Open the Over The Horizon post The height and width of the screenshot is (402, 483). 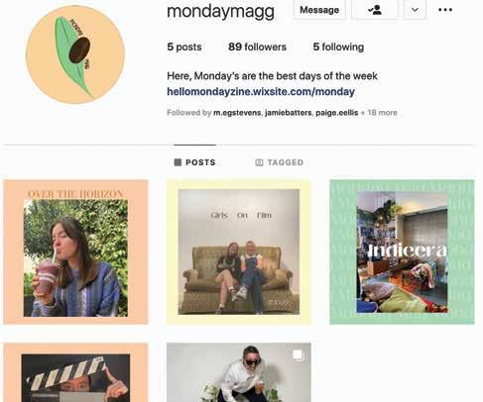(x=75, y=252)
